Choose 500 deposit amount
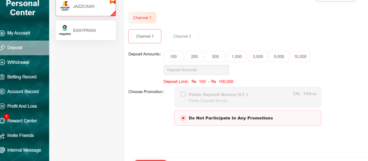Viewport: 368px width, 161px height. click(x=216, y=57)
